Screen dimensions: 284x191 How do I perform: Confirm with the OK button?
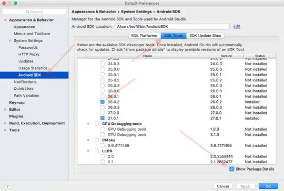click(268, 186)
